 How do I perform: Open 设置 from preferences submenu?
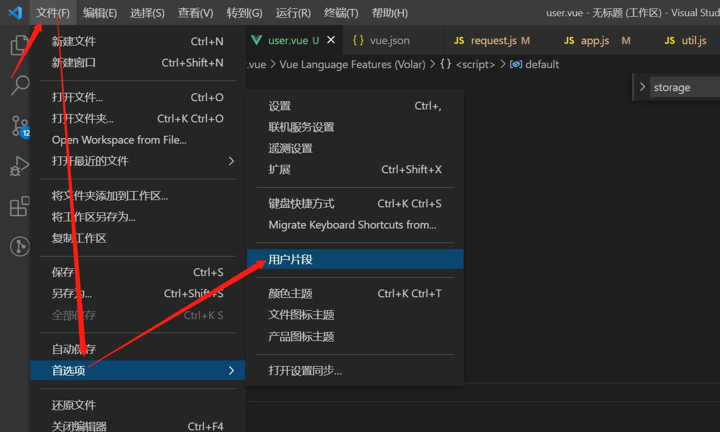click(x=355, y=106)
